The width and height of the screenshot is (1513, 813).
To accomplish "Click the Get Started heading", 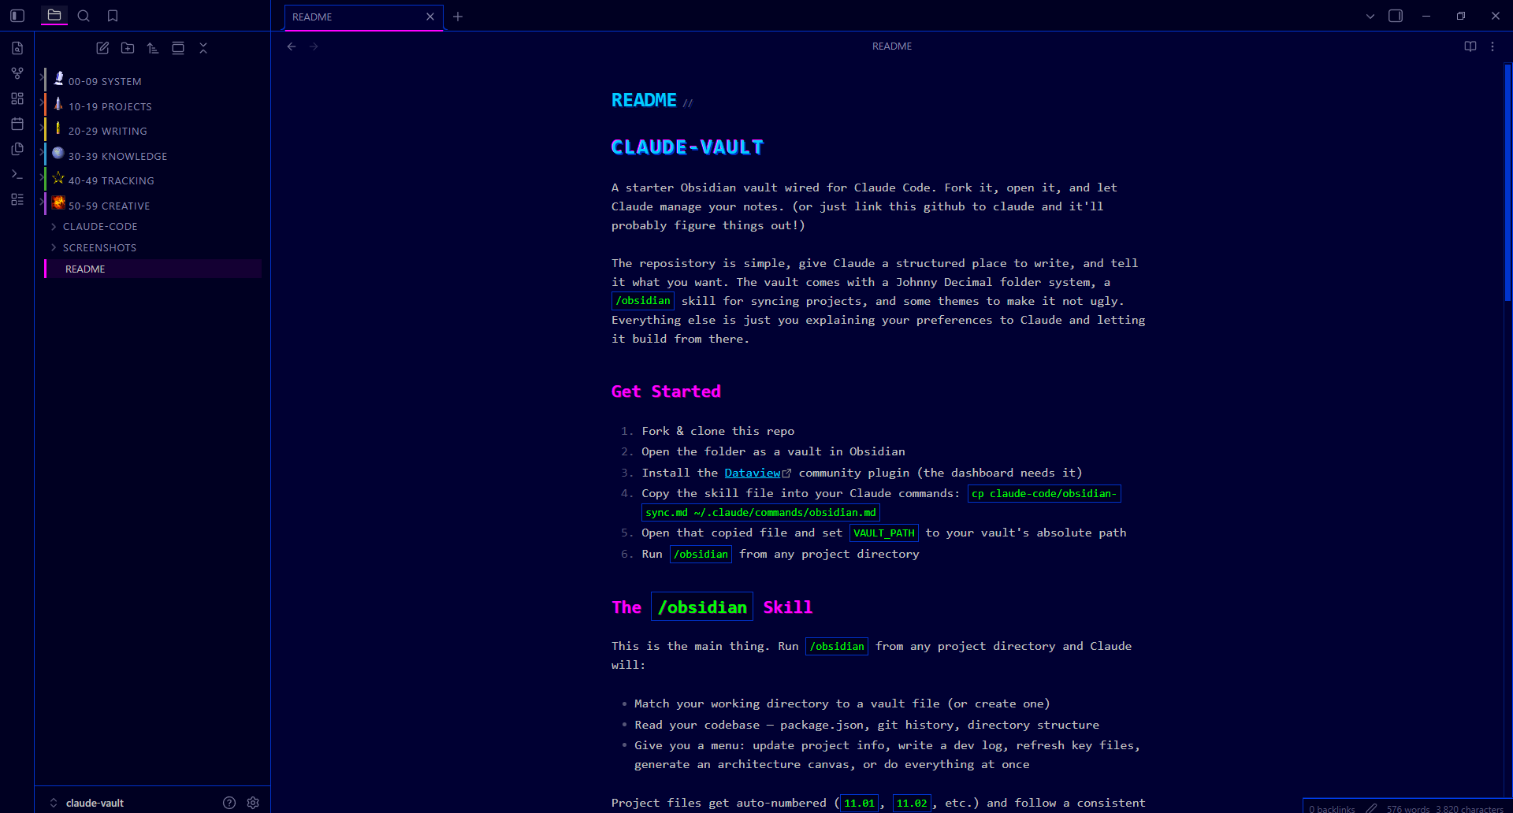I will [666, 392].
